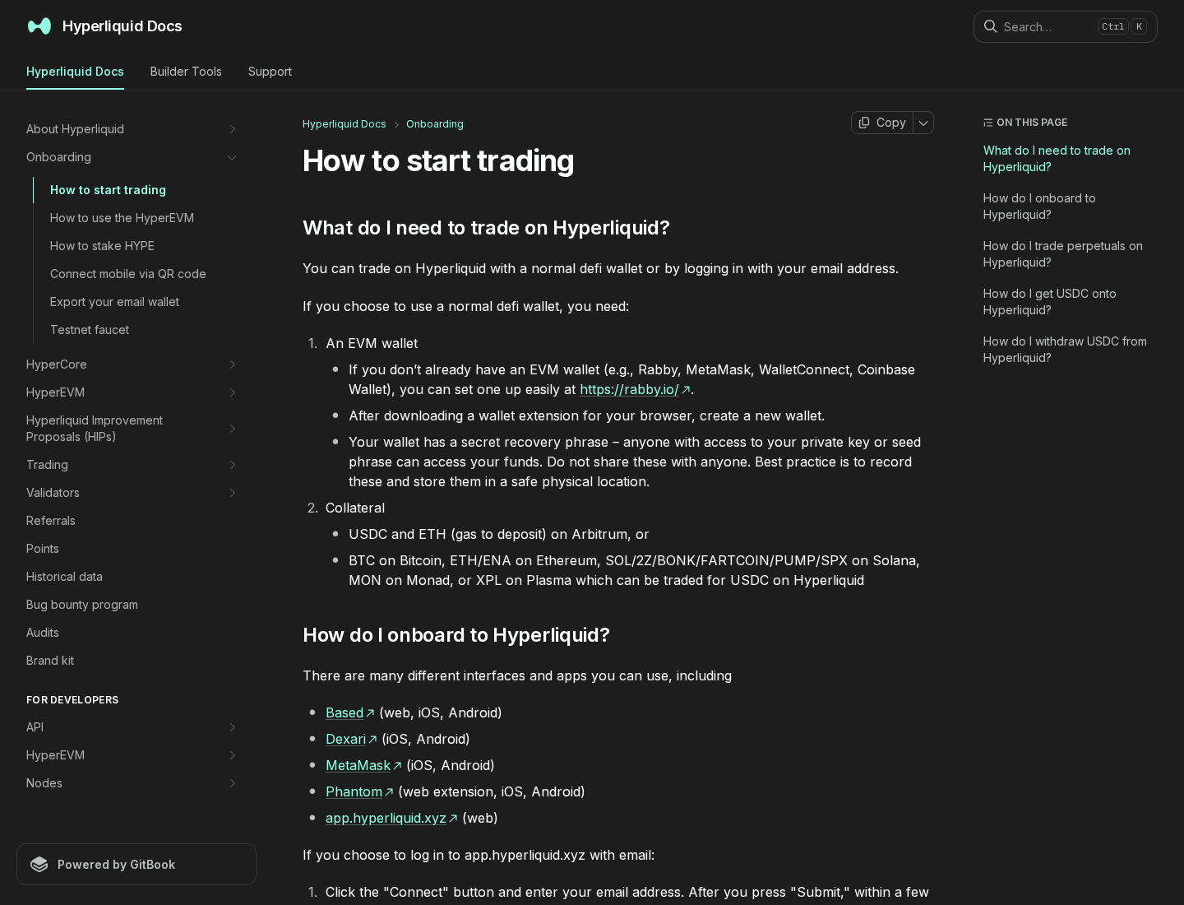Select the Hyperliquid Docs tab
Image resolution: width=1184 pixels, height=905 pixels.
coord(75,72)
